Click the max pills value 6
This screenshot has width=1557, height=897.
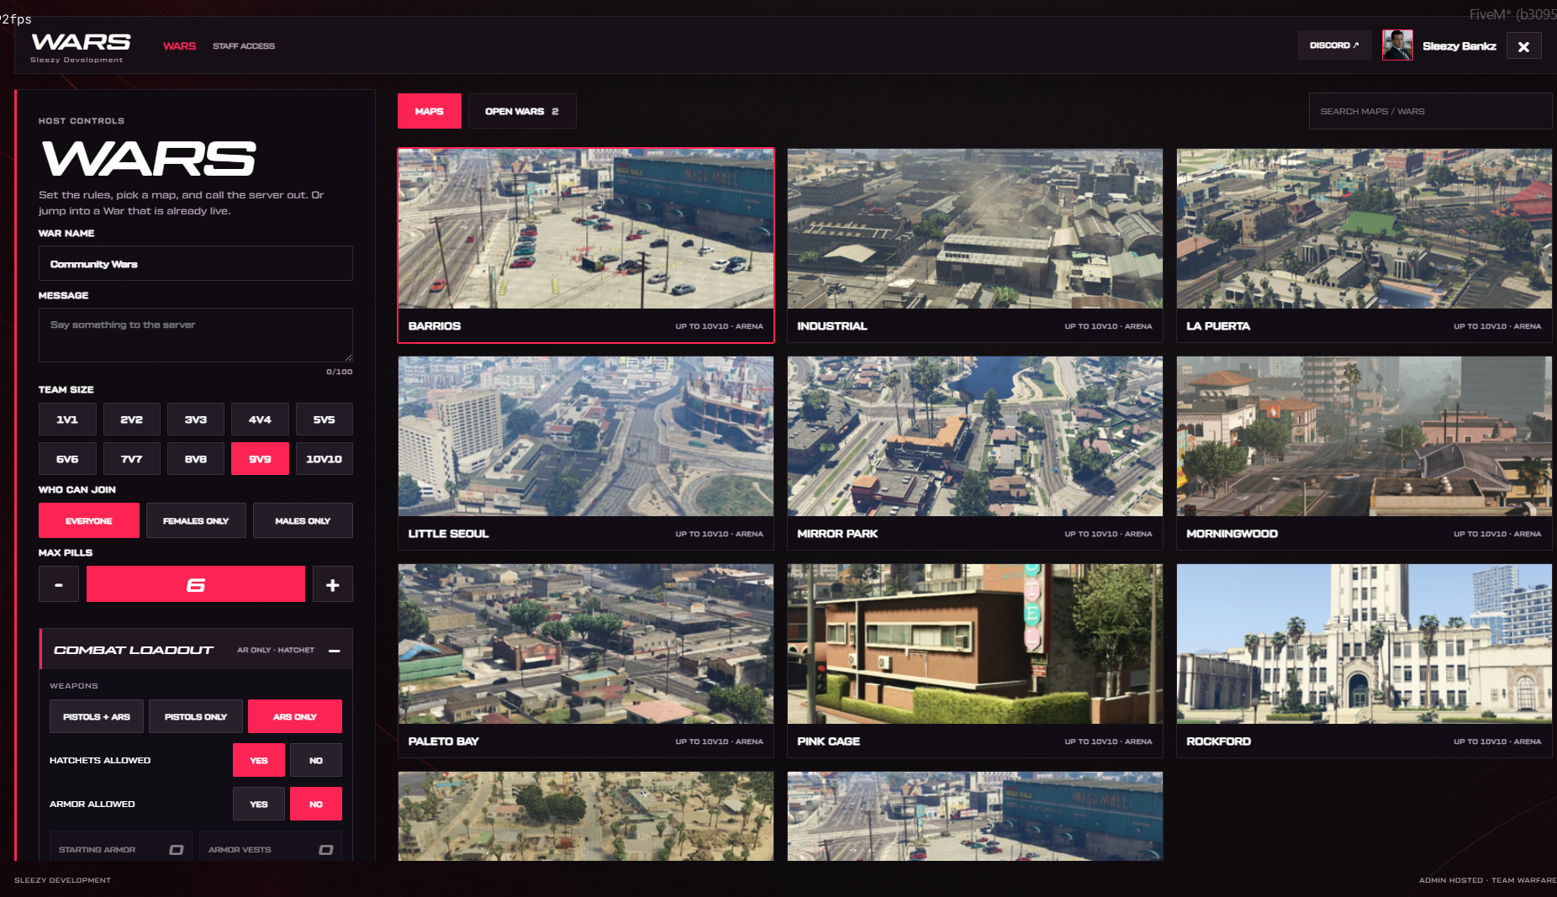click(196, 584)
